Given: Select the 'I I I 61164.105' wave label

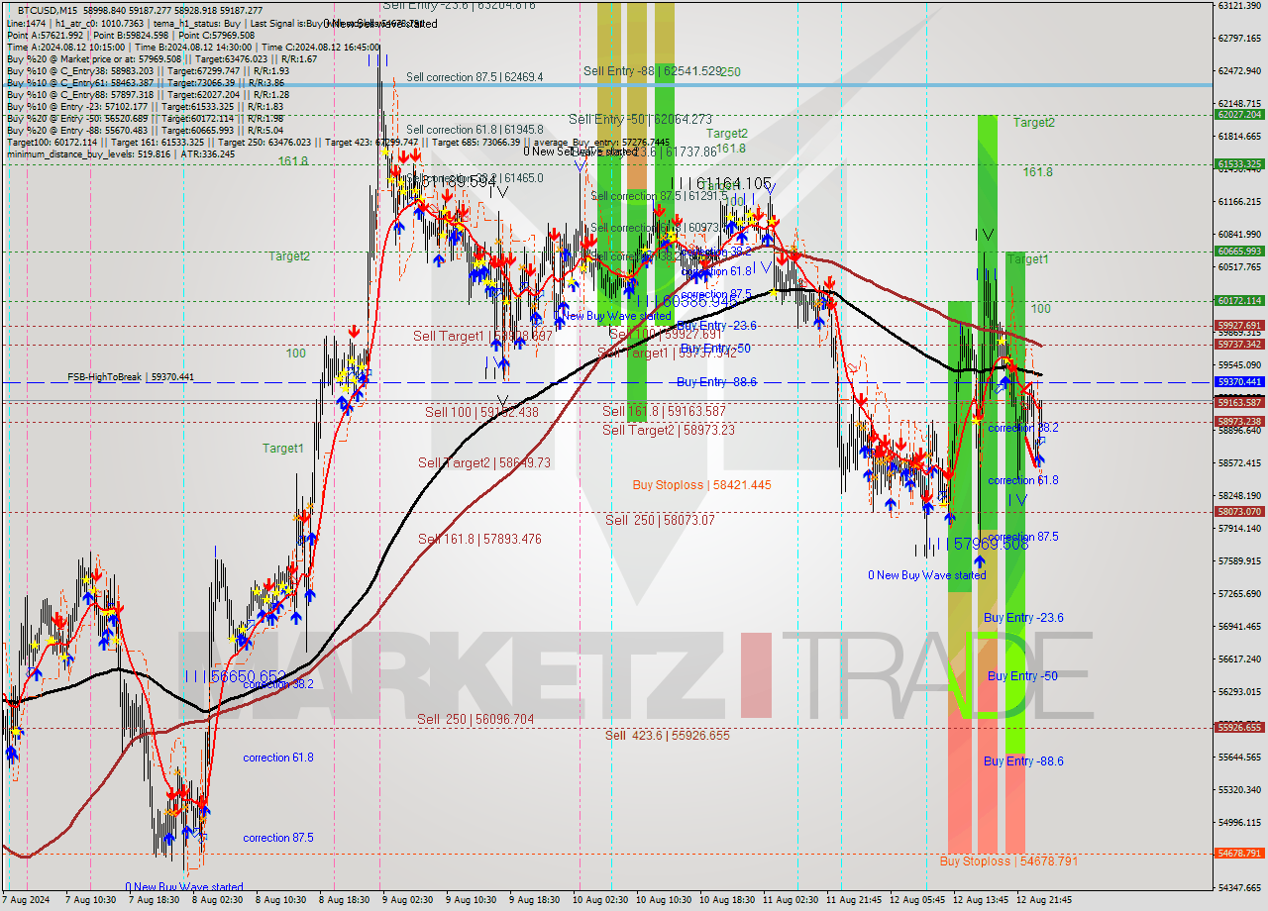Looking at the screenshot, I should click(x=720, y=183).
